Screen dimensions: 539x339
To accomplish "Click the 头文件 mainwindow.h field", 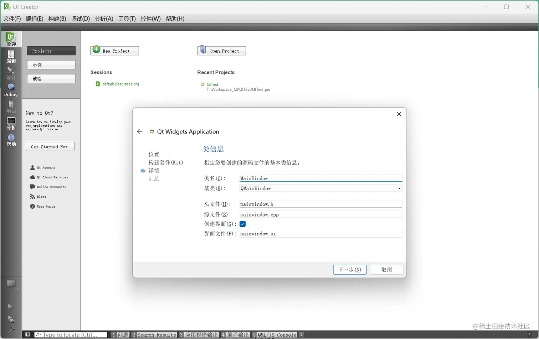I will 321,204.
